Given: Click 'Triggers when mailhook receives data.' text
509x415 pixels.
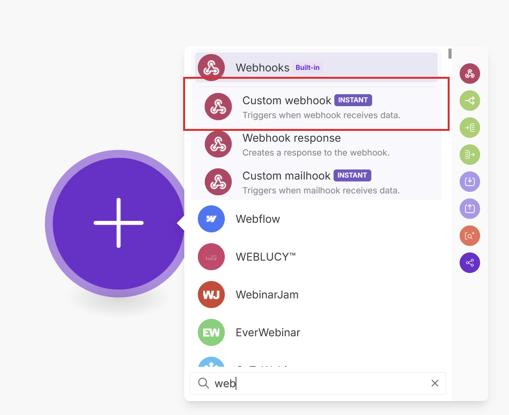Looking at the screenshot, I should [321, 190].
